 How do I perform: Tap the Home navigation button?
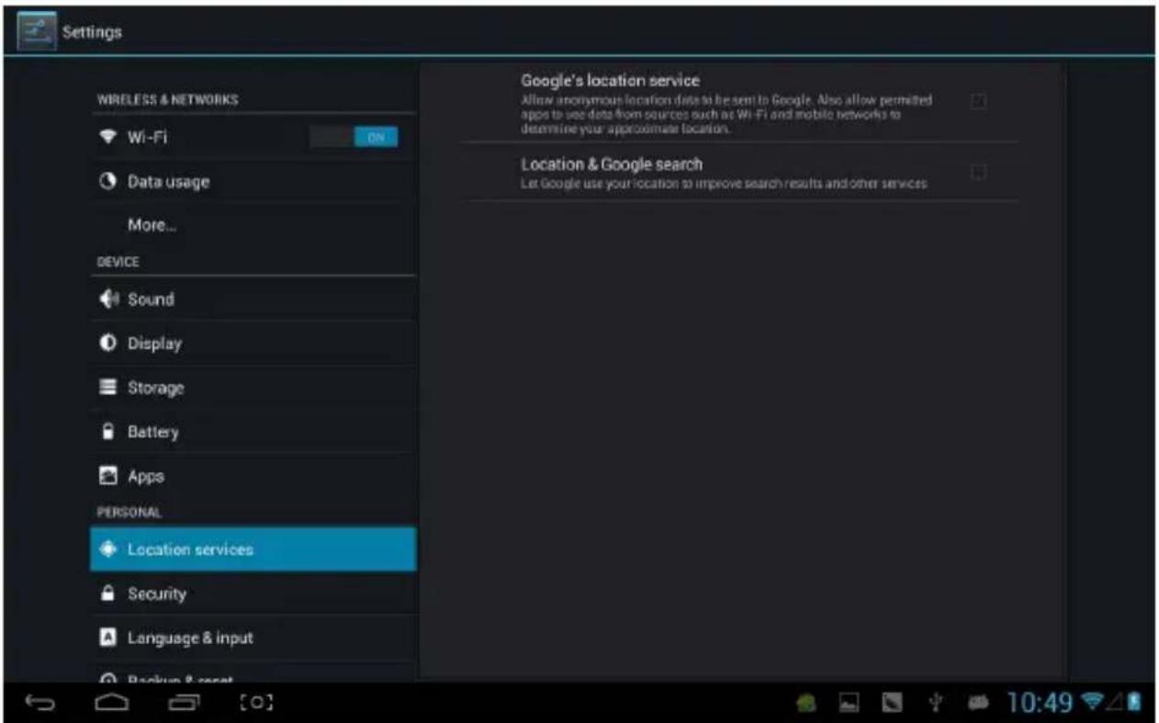tap(112, 704)
